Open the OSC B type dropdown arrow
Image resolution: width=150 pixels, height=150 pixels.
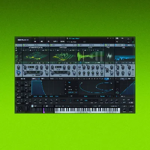tap(74, 45)
